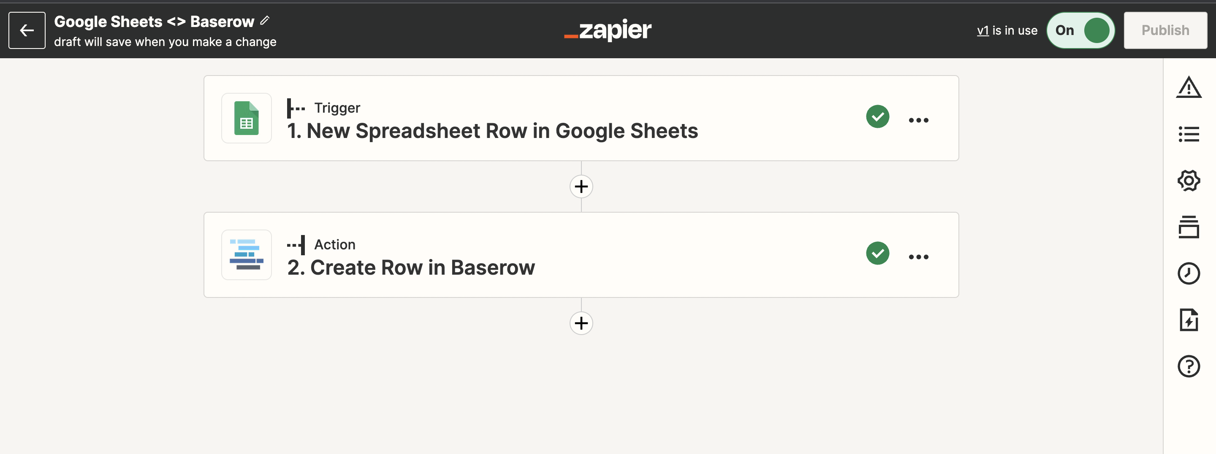The width and height of the screenshot is (1216, 454).
Task: Go back using the arrow button
Action: (x=27, y=30)
